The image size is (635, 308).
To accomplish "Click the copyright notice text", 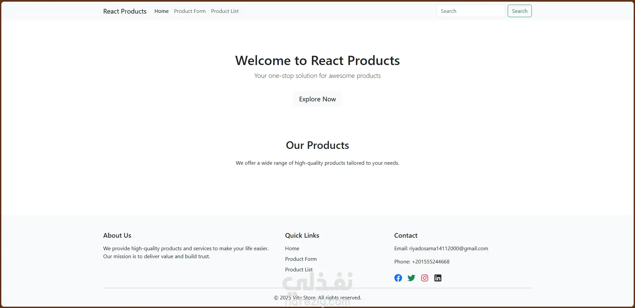I will coord(317,297).
